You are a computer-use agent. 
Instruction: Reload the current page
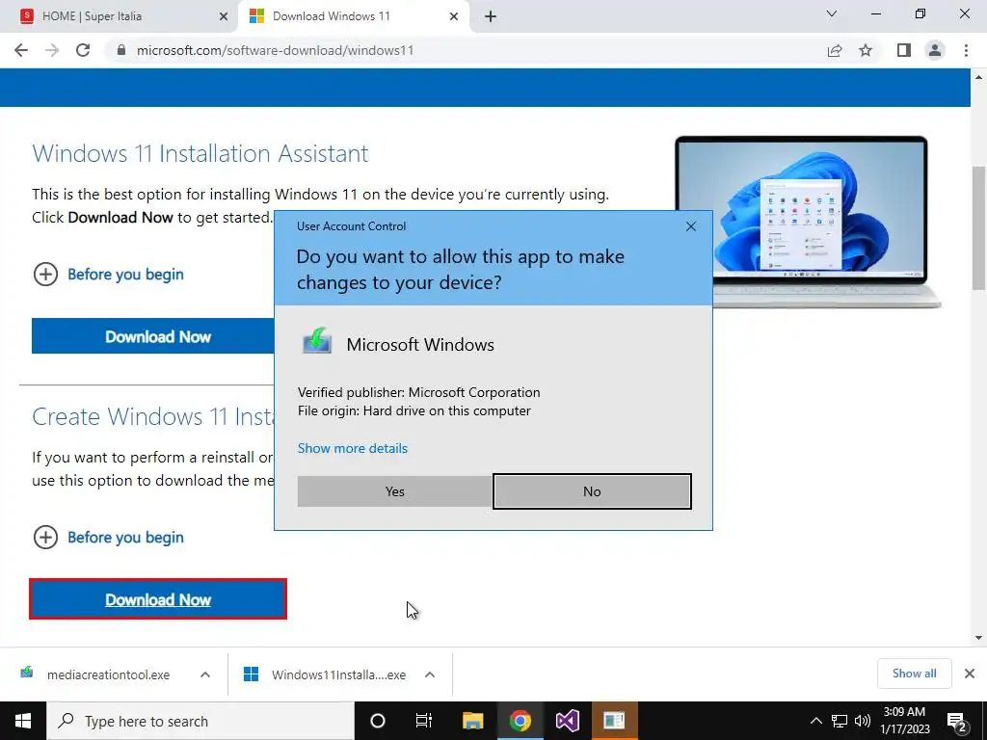[x=83, y=50]
